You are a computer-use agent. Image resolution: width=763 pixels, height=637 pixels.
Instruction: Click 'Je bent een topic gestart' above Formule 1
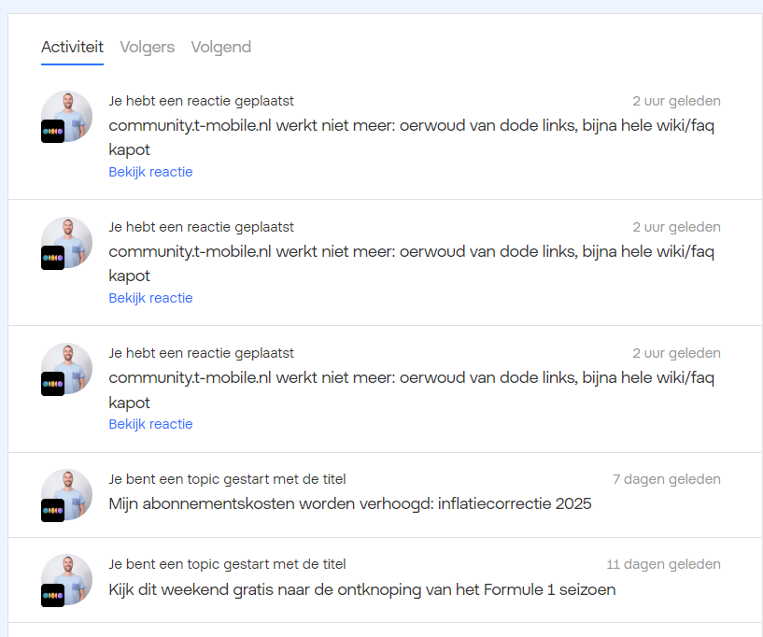click(227, 564)
